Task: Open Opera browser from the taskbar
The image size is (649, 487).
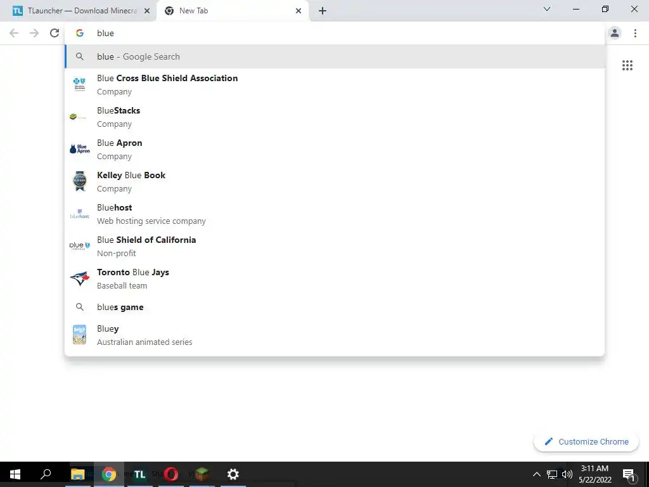Action: click(171, 474)
